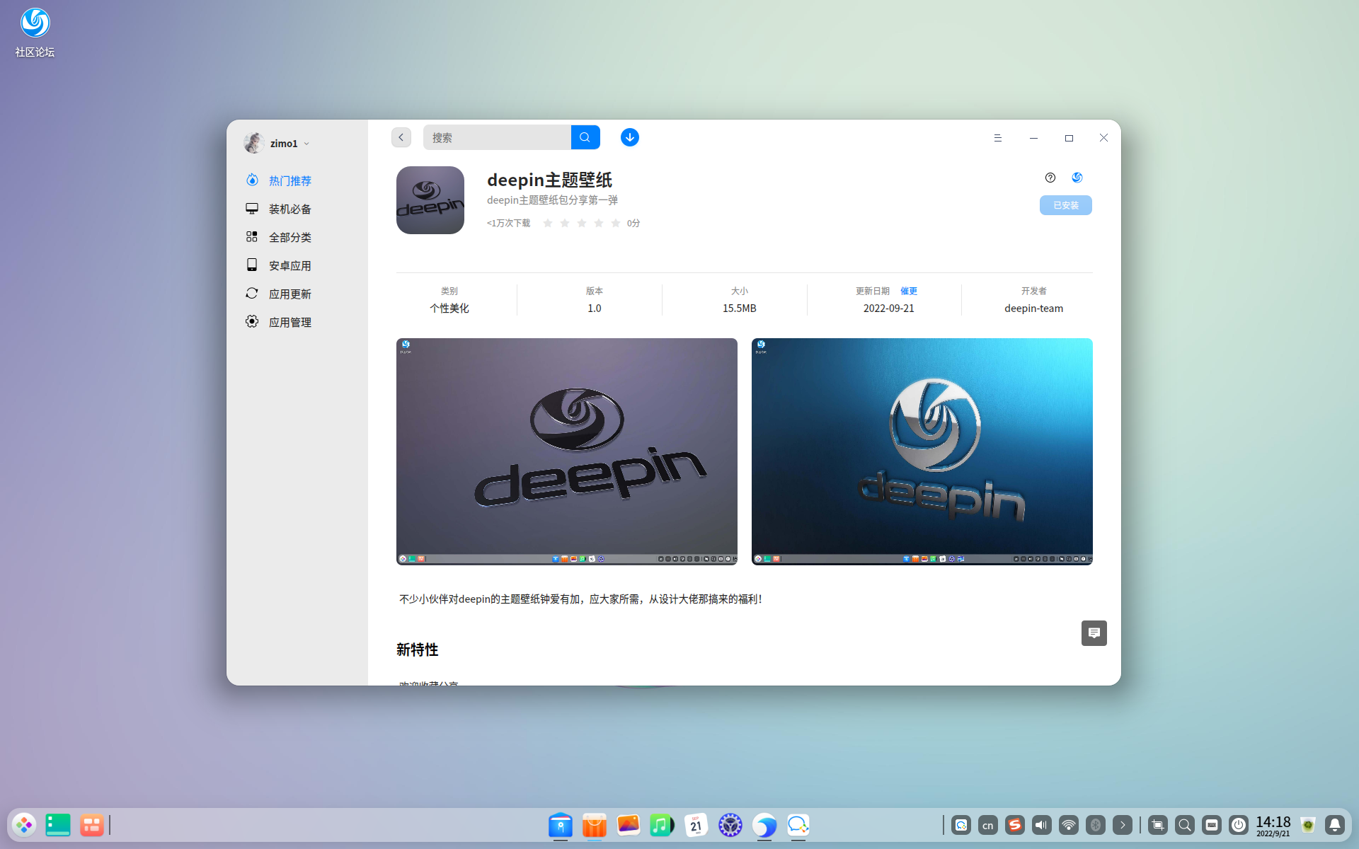Open the floating comment button

pyautogui.click(x=1094, y=633)
